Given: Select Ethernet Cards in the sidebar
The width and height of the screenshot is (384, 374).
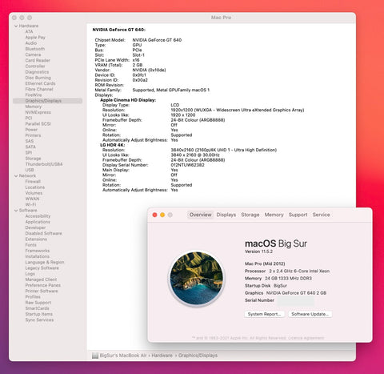Looking at the screenshot, I should (x=40, y=83).
